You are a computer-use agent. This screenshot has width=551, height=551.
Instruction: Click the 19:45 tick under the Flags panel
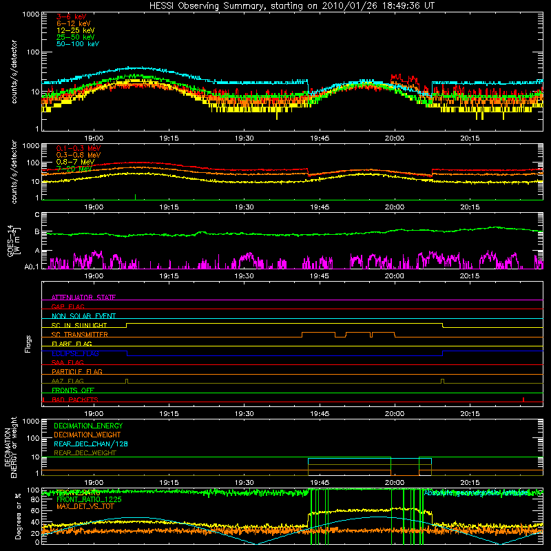[x=320, y=414]
